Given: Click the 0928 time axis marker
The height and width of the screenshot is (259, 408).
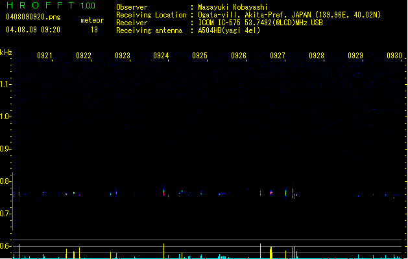Looking at the screenshot, I should pyautogui.click(x=317, y=56).
